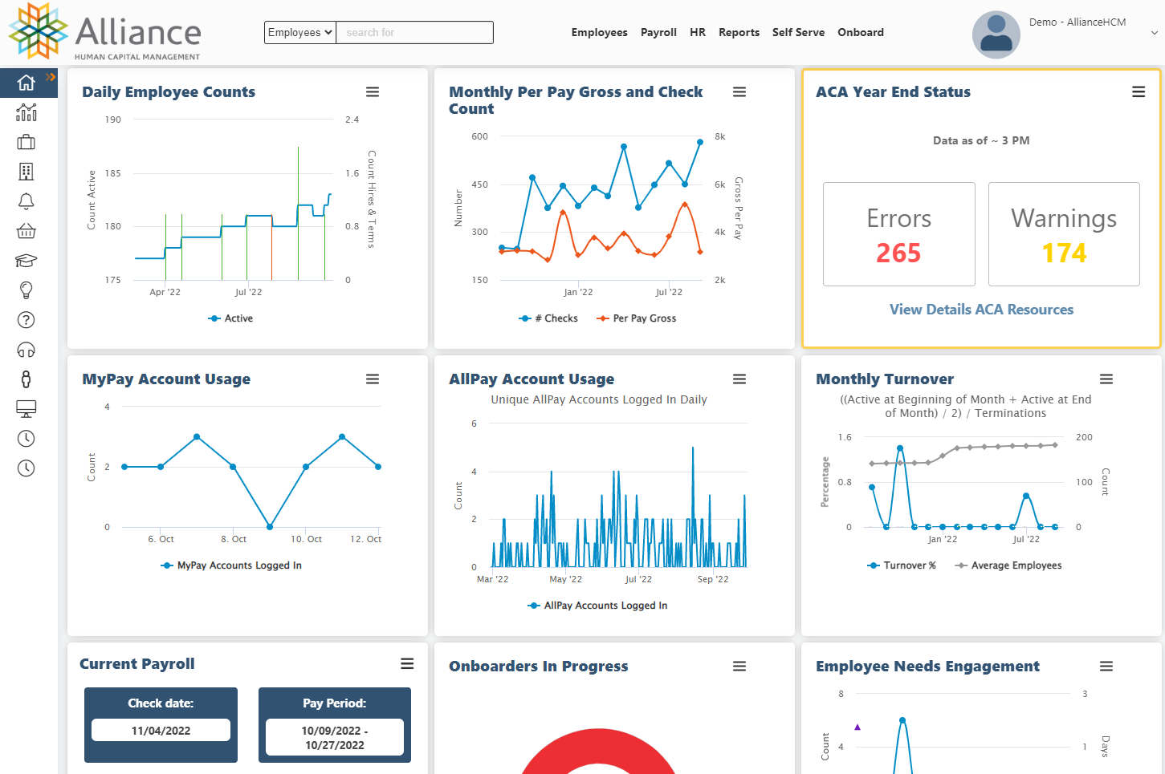Click the search for input field
The image size is (1165, 774).
(x=414, y=33)
